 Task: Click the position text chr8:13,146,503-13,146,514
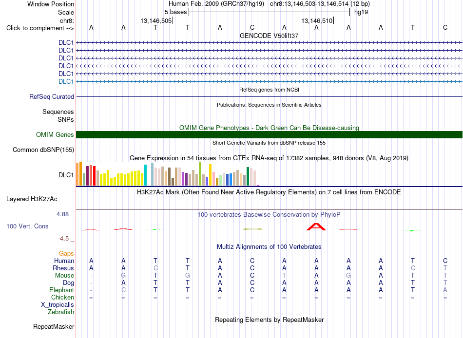tap(320, 4)
